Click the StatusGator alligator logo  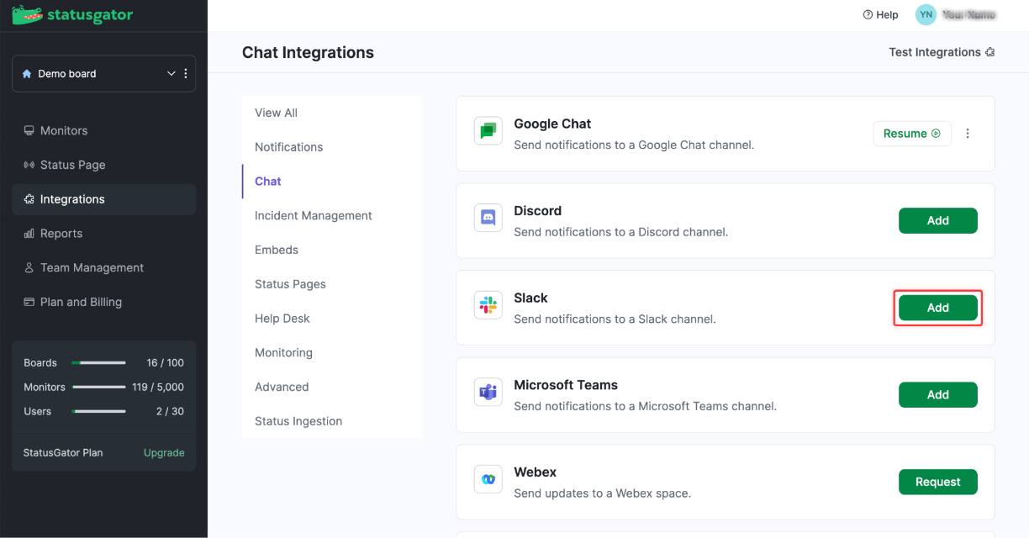click(27, 14)
